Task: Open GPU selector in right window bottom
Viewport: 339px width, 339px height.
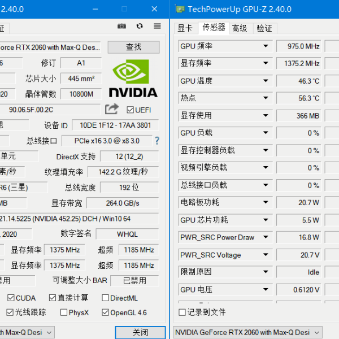Action: coord(248,332)
